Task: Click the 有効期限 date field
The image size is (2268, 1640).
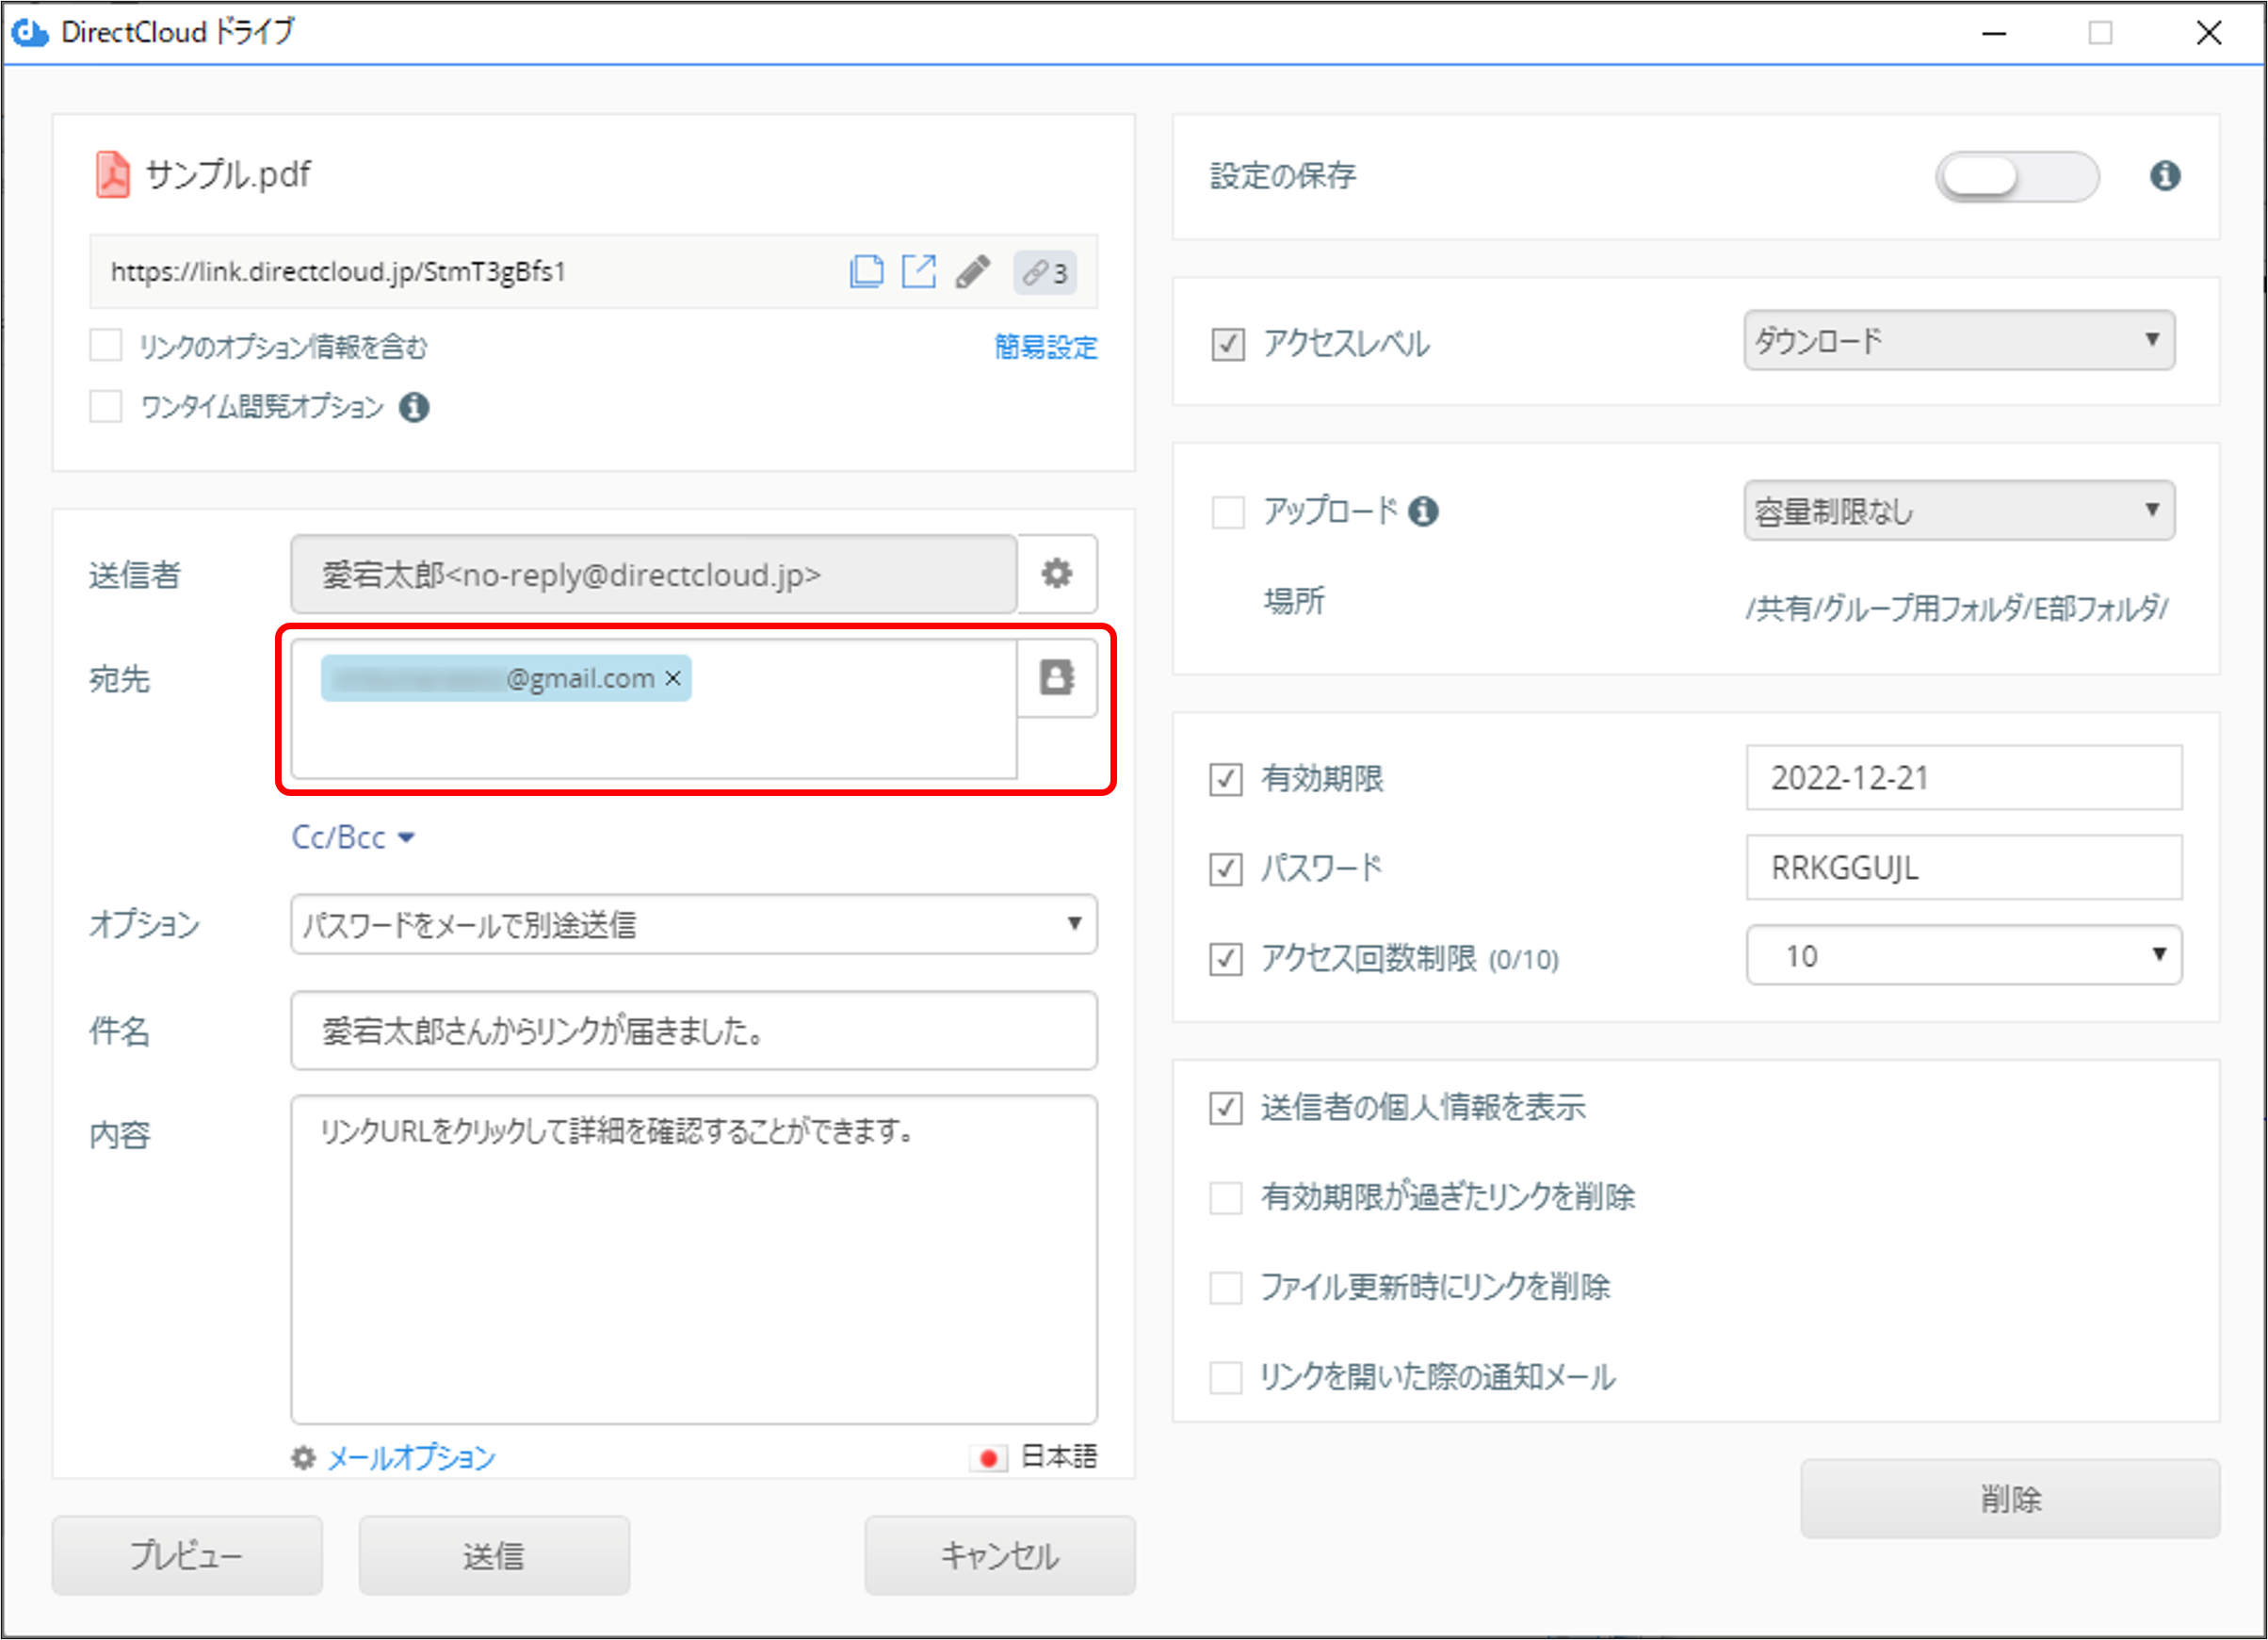Action: point(1963,778)
